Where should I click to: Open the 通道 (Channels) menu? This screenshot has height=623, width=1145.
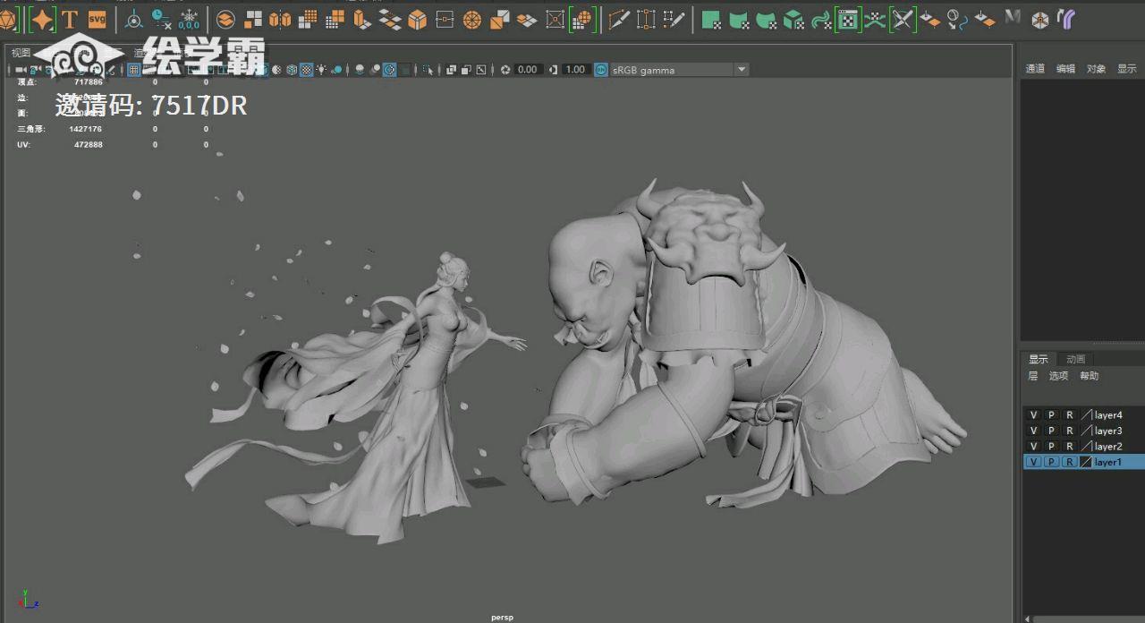(1035, 69)
